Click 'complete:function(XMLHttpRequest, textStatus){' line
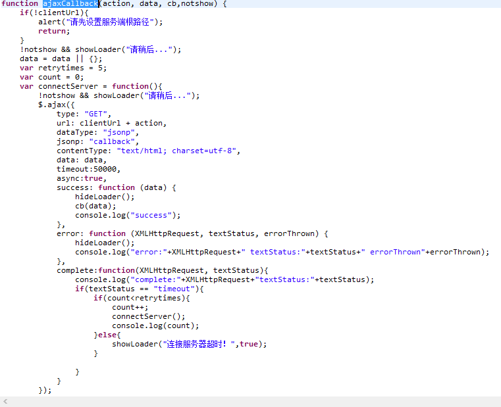Image resolution: width=501 pixels, height=407 pixels. [x=163, y=270]
